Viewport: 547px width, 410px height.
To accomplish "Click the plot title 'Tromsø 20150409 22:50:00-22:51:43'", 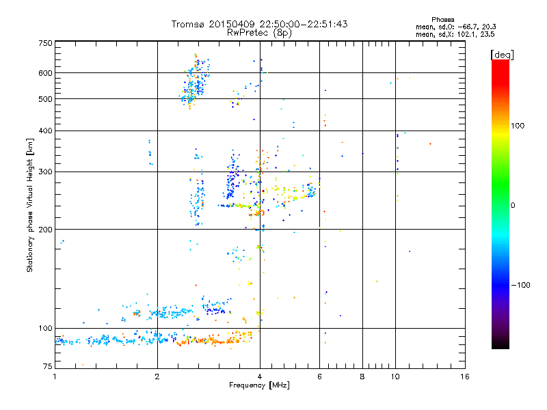I will [259, 24].
